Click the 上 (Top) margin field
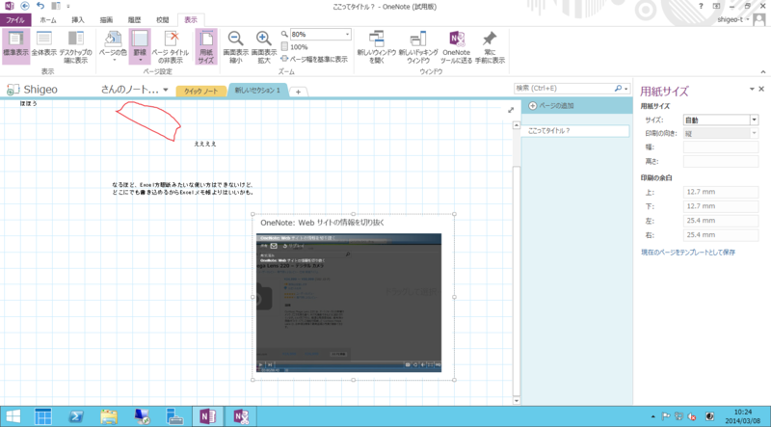 (x=720, y=192)
